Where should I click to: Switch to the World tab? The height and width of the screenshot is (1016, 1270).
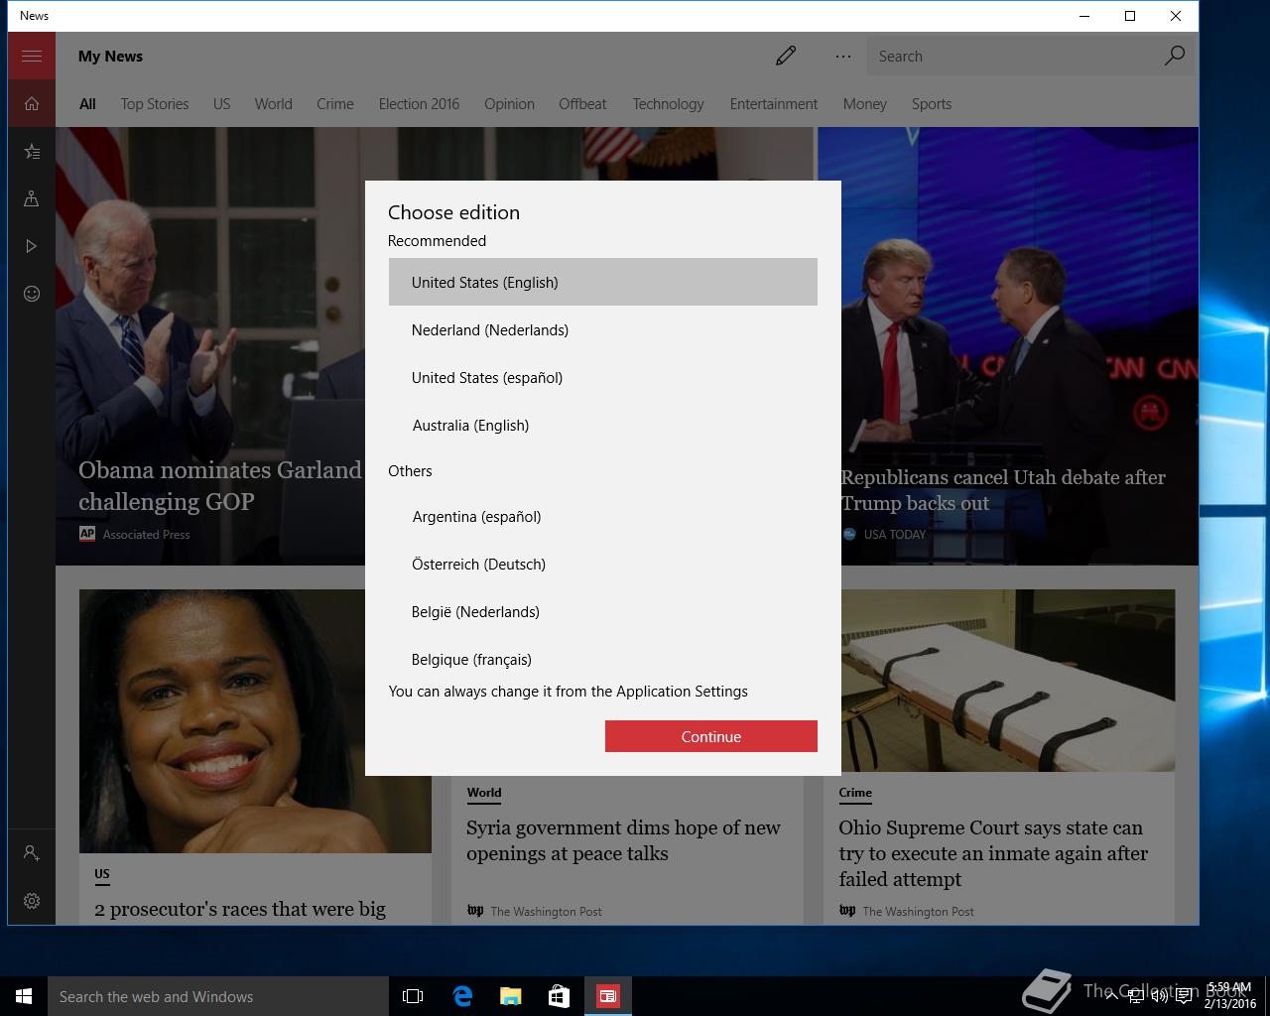[273, 103]
